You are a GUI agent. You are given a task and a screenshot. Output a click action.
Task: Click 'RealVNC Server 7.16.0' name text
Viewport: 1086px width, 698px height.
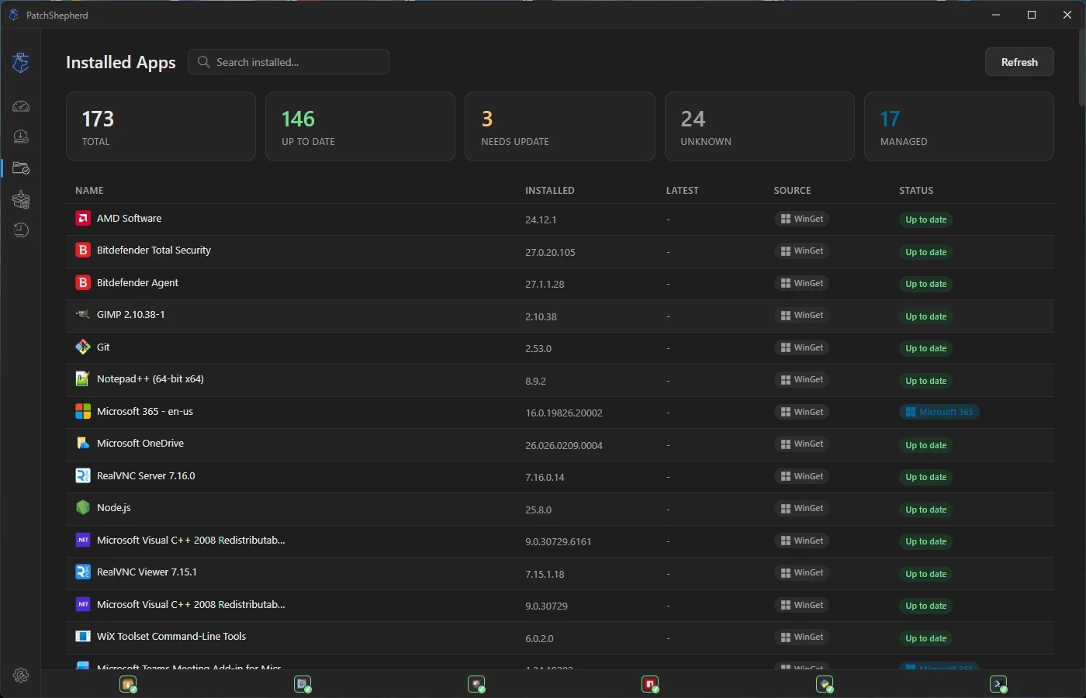146,476
